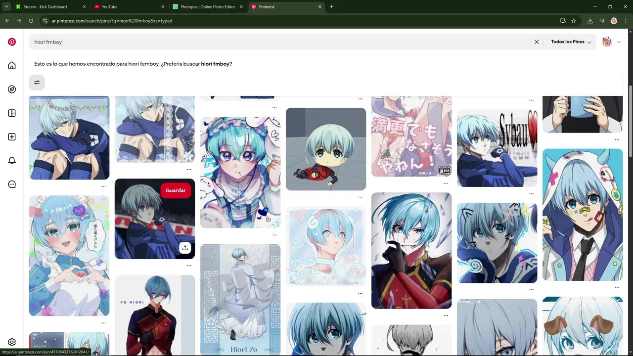Open more options for Sybau pin
This screenshot has height=356, width=633.
click(531, 193)
